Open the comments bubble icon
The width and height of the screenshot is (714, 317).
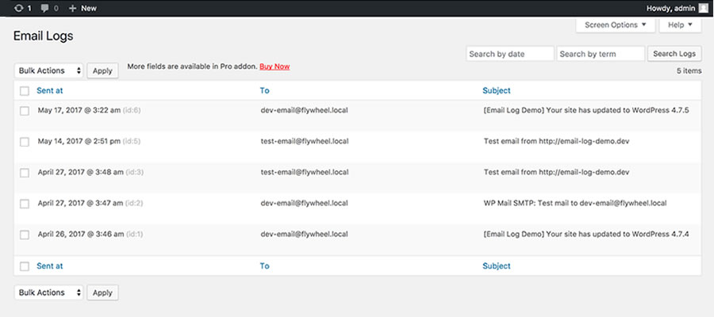coord(44,8)
